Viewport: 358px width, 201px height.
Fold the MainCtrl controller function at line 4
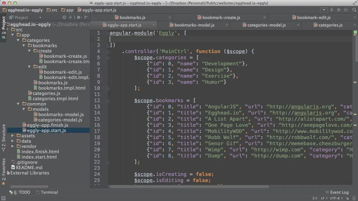coord(108,51)
